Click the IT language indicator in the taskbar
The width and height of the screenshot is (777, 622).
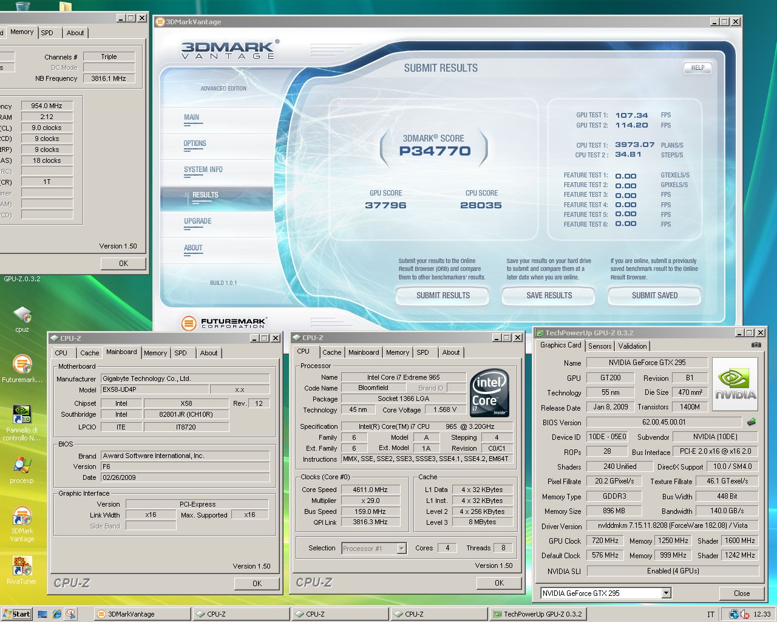pos(710,614)
